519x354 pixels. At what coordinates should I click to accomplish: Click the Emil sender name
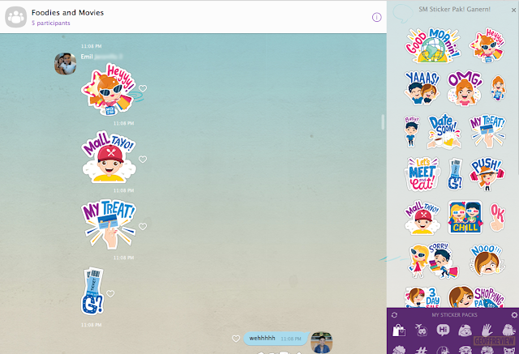click(x=87, y=57)
